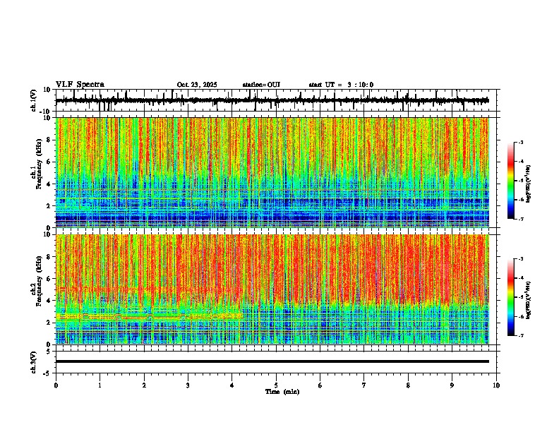
Task: Click the "-7" label on ch.1 color bar
Action: click(x=520, y=219)
